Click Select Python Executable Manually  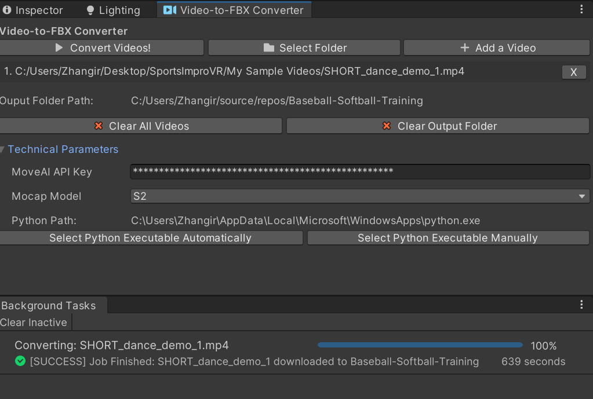pyautogui.click(x=448, y=238)
